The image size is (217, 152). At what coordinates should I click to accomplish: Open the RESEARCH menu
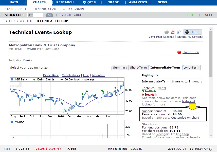tap(65, 2)
